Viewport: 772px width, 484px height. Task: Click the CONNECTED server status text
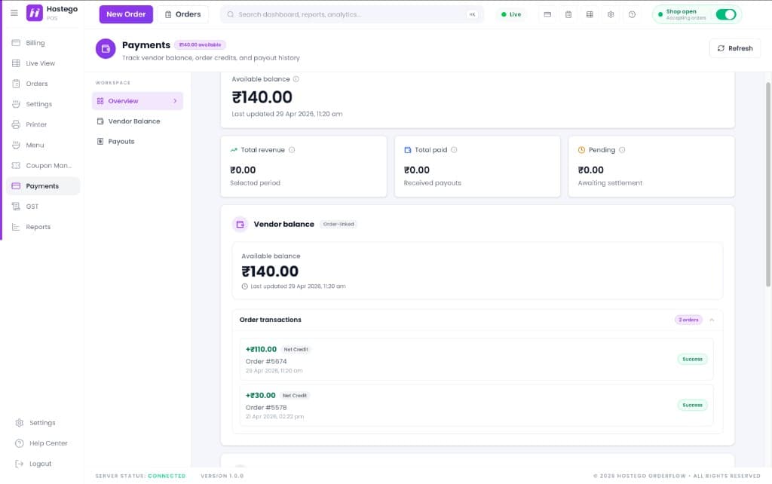[x=167, y=476]
